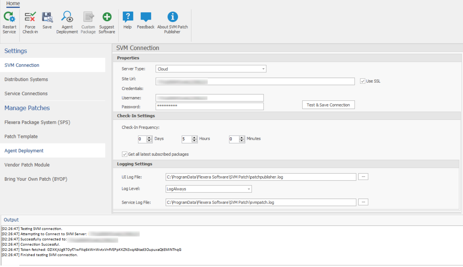Click the UI Log File path field
This screenshot has width=463, height=267.
click(x=261, y=177)
